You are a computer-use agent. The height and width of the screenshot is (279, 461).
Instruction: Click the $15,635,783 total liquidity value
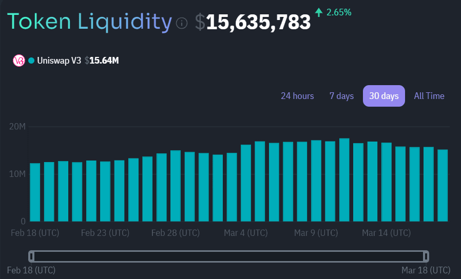coord(258,23)
